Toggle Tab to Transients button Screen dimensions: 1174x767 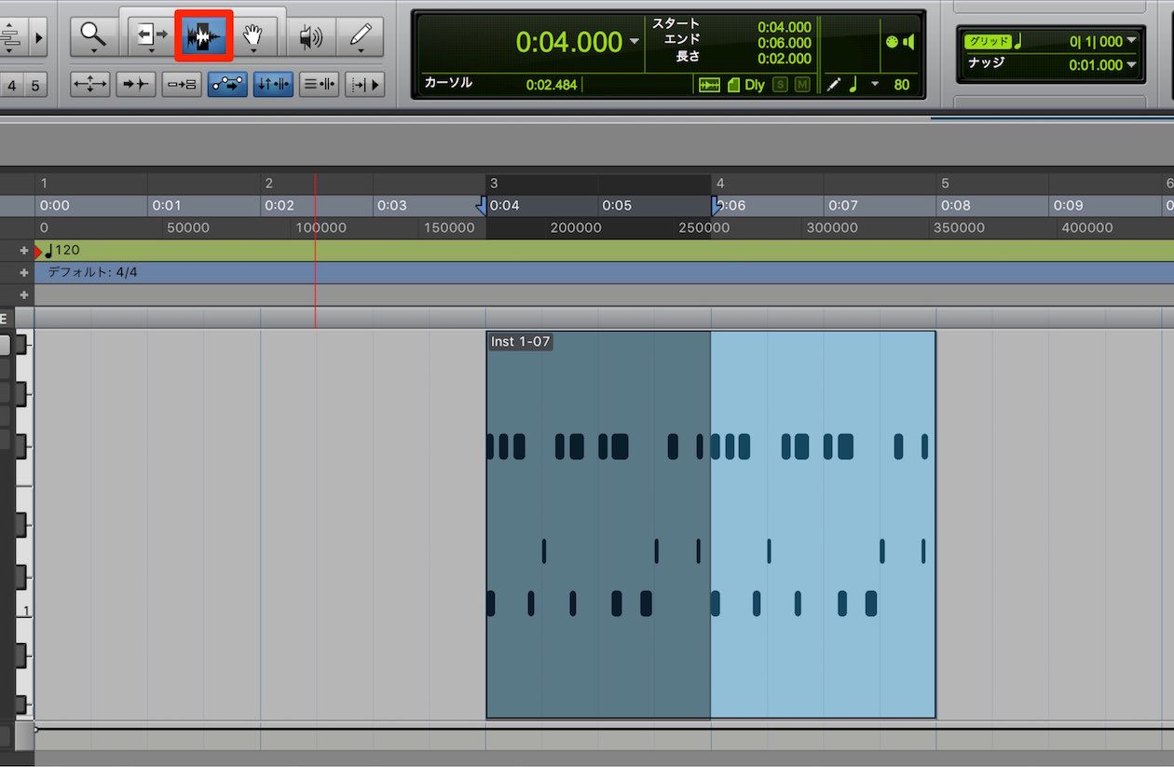coord(136,84)
